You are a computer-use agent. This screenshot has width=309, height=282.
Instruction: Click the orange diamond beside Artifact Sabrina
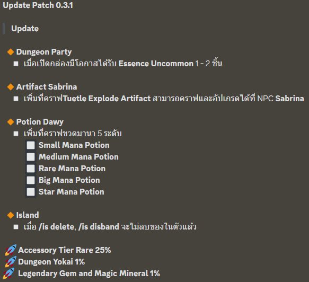click(11, 87)
